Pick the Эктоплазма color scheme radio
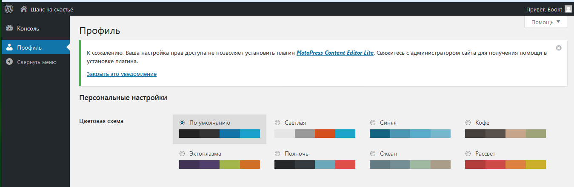The width and height of the screenshot is (574, 187). 182,154
